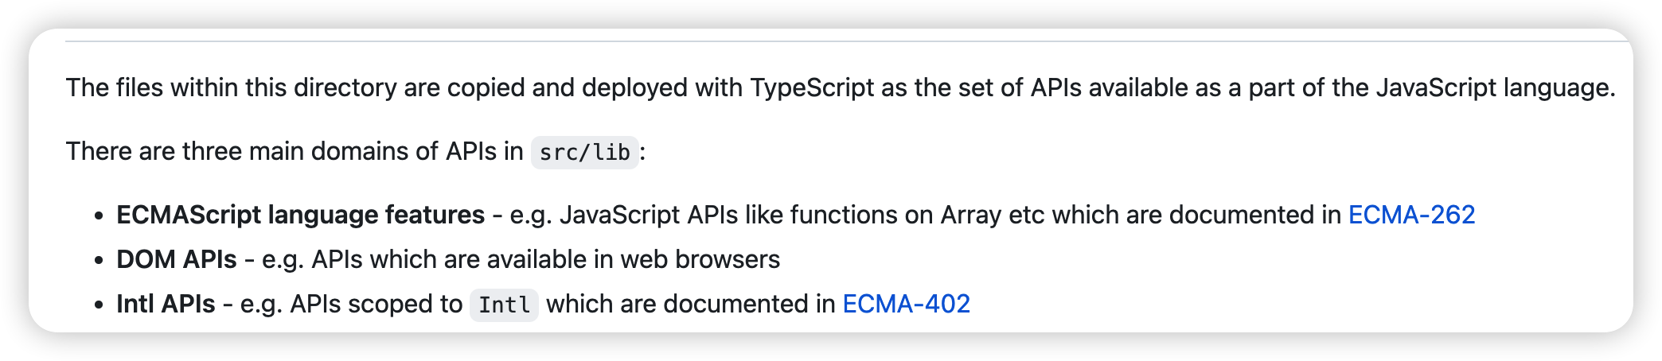Open the ECMA-402 link
Screen dimensions: 1662x361
(x=906, y=304)
